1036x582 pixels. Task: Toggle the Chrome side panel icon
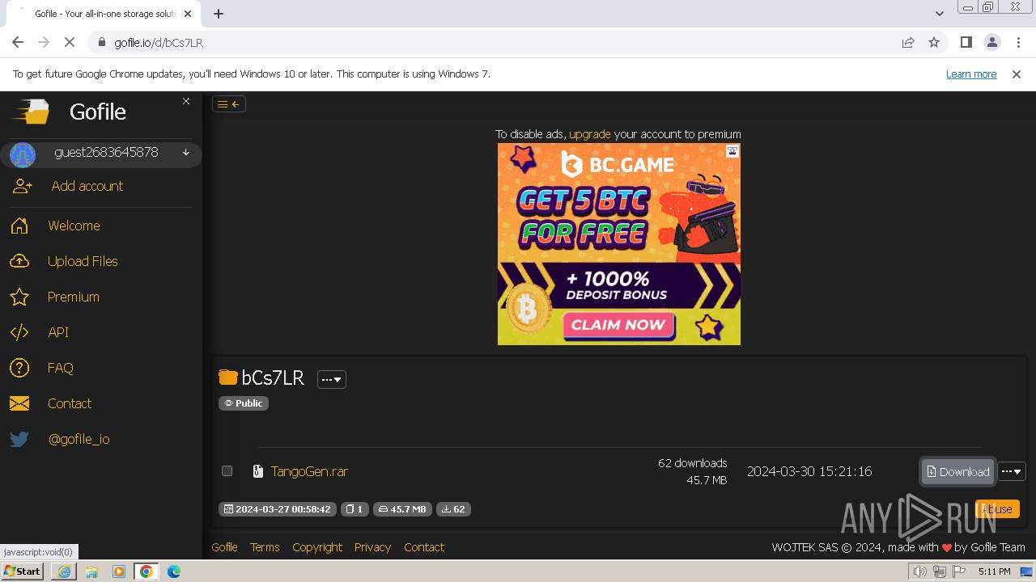[x=966, y=42]
